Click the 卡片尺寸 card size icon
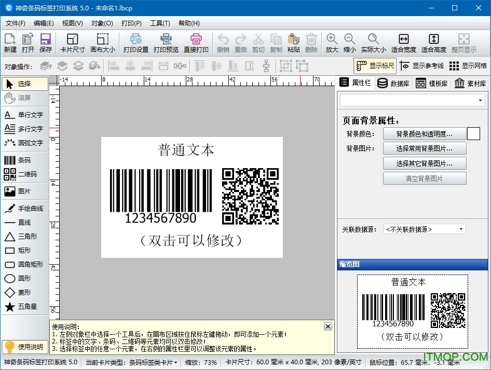The height and width of the screenshot is (370, 491). tap(72, 43)
